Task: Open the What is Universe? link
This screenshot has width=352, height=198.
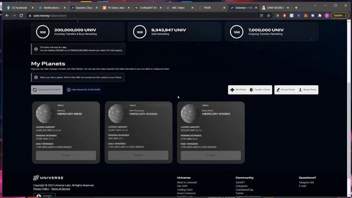Action: (x=187, y=183)
